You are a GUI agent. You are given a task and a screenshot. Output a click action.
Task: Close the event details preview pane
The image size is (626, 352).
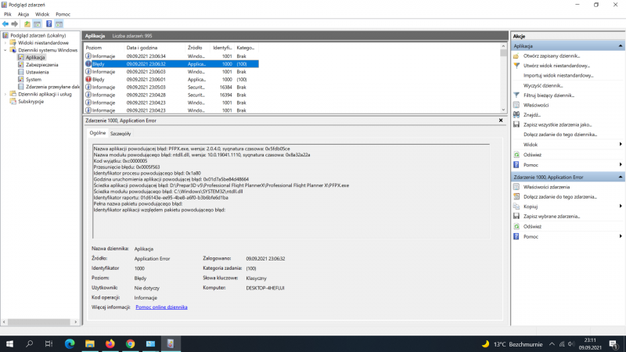[x=501, y=120]
